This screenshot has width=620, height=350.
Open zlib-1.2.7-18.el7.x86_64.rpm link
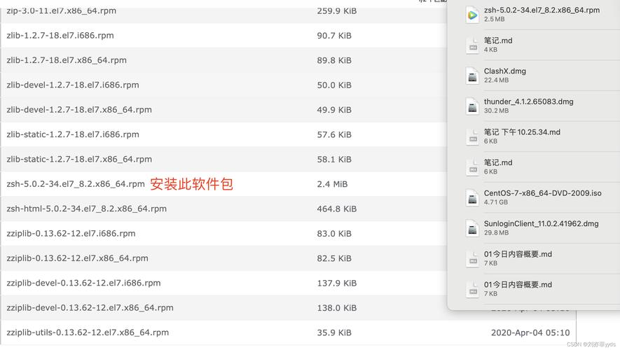(67, 60)
